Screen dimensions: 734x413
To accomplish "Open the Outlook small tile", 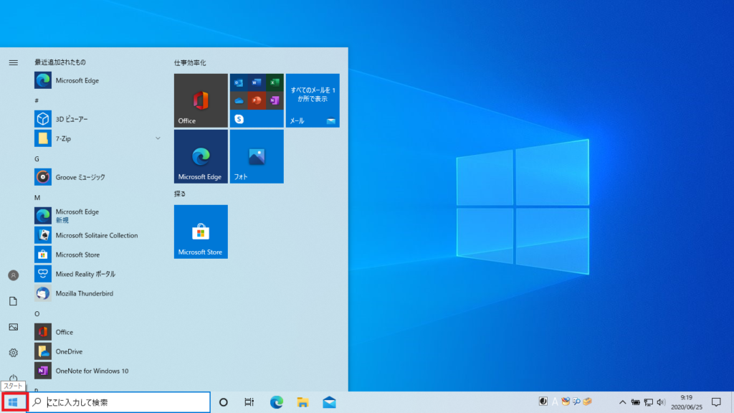I will 239,83.
